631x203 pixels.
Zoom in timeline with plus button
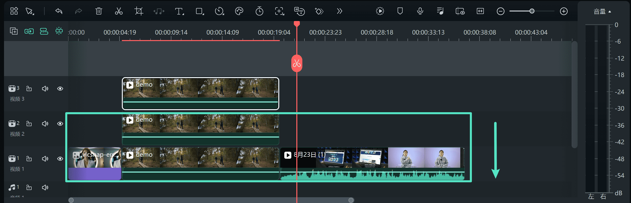(564, 11)
